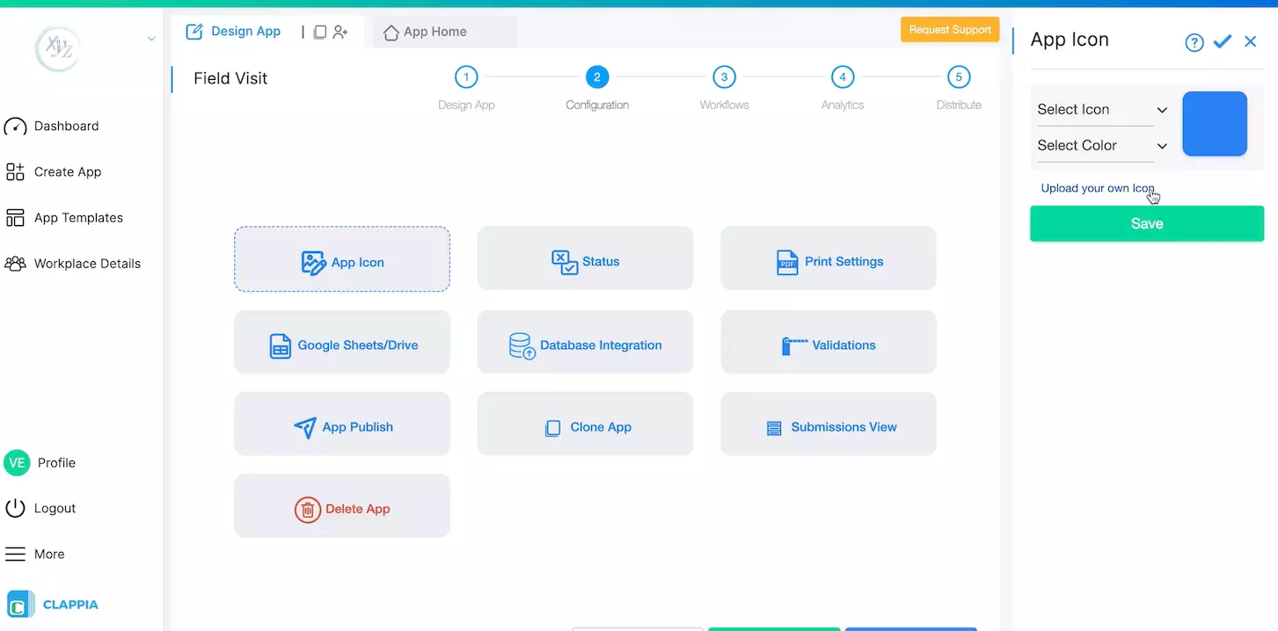Open Print Settings

point(827,257)
